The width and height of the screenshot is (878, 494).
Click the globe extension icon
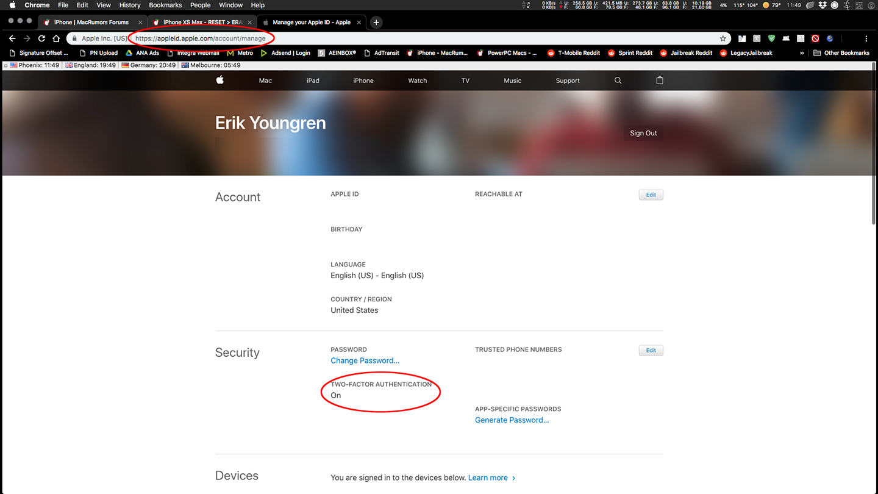coord(830,38)
